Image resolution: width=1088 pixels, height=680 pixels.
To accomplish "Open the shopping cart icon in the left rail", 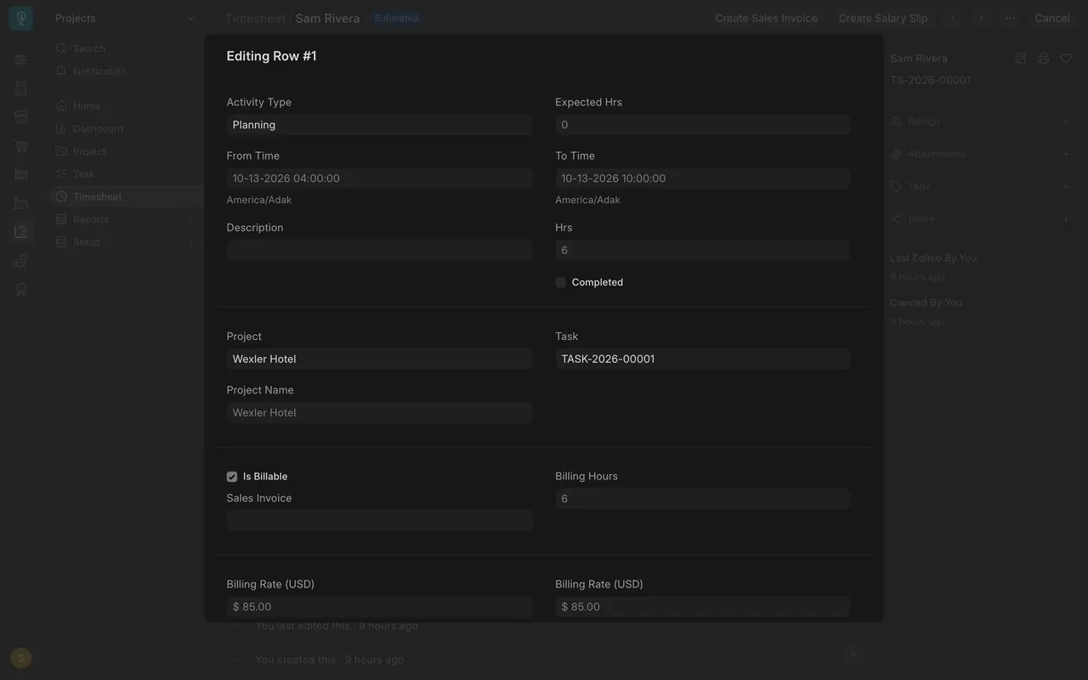I will pos(20,145).
